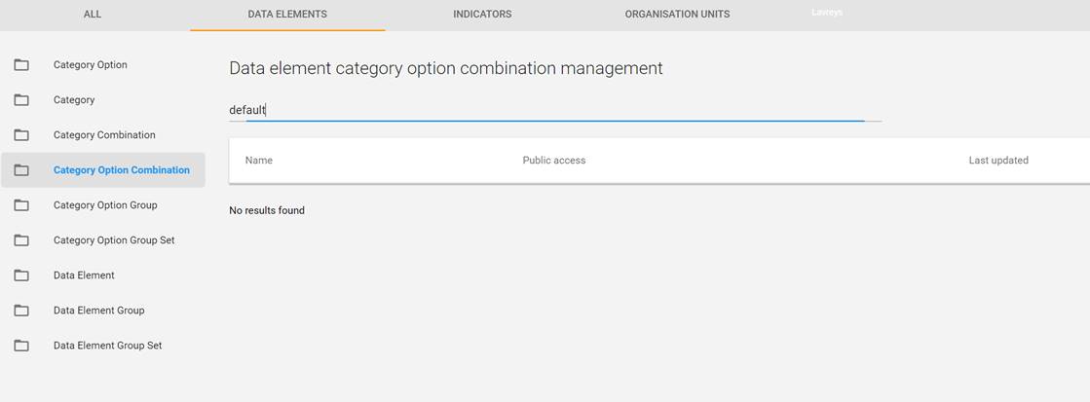
Task: Go to the ORGANISATION UNITS tab
Action: pos(677,15)
